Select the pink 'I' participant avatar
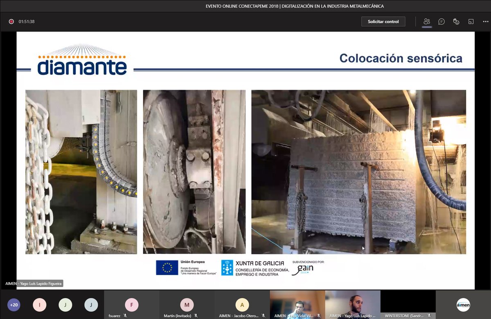 point(40,305)
